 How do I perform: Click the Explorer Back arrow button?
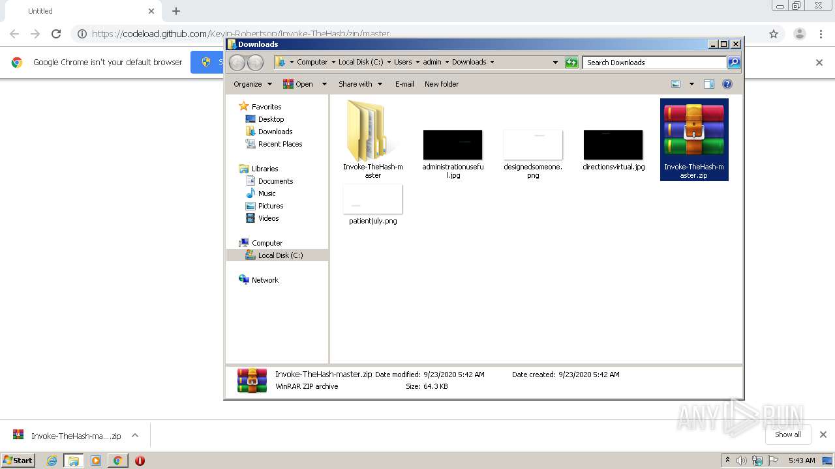(x=237, y=63)
